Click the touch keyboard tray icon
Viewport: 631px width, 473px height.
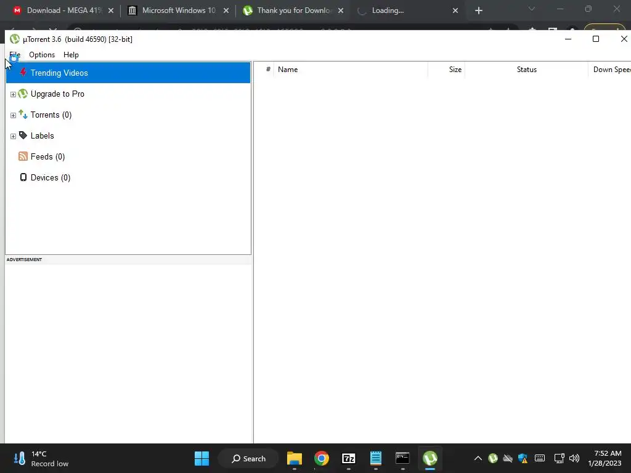540,458
